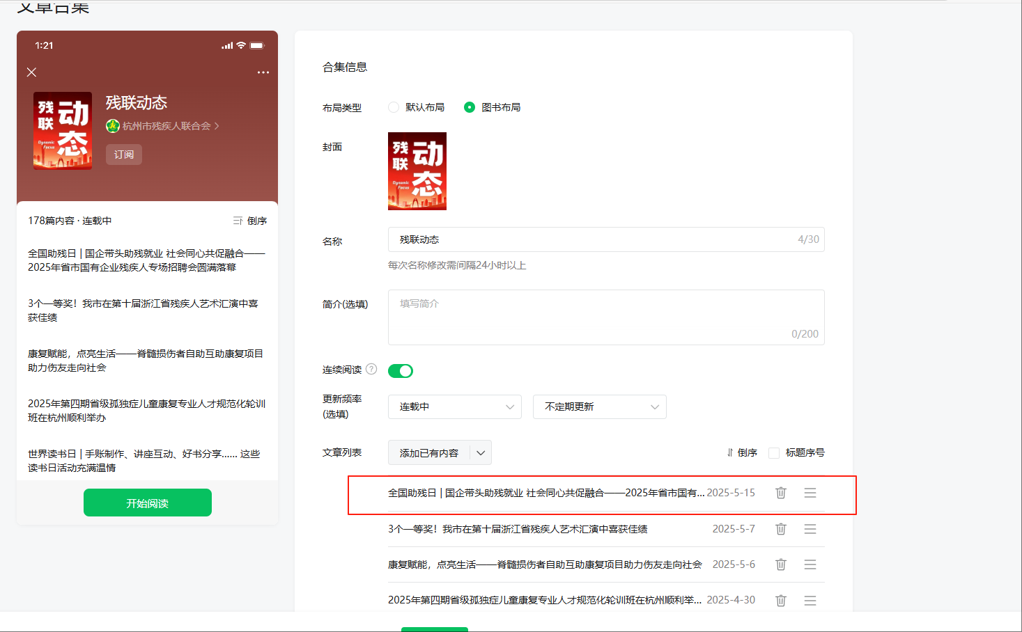
Task: Check the 标题序号 checkbox
Action: click(x=774, y=453)
